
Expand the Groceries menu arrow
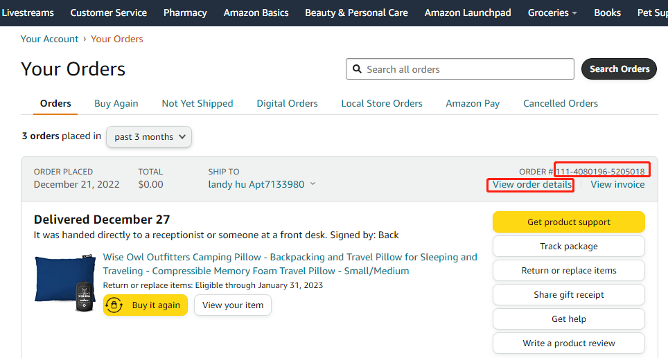click(574, 13)
